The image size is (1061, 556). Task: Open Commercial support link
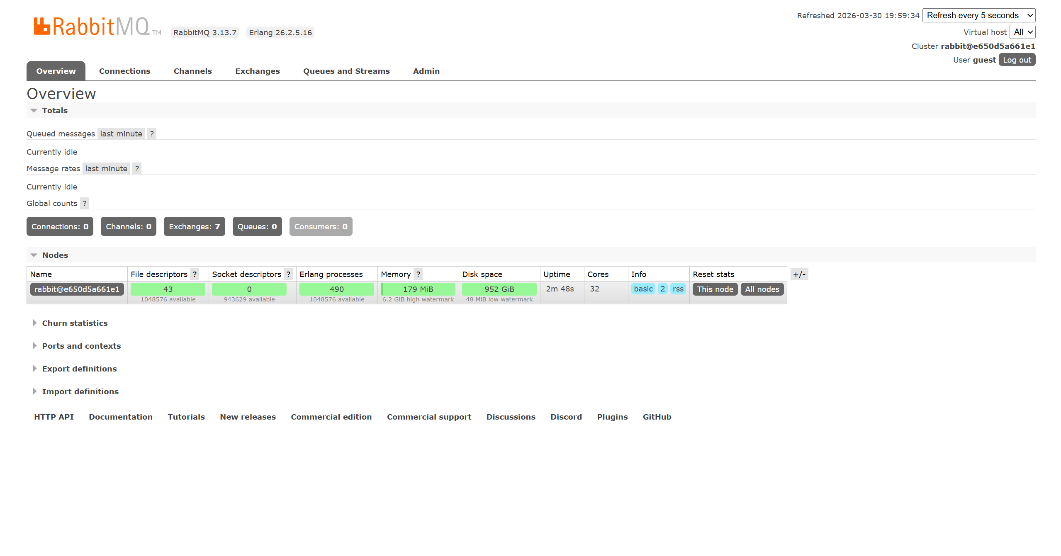click(429, 417)
